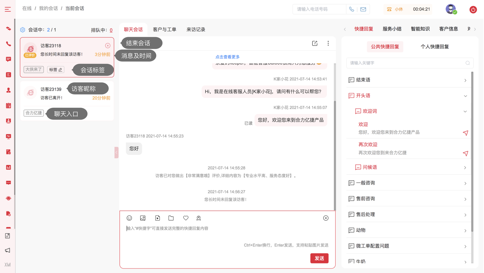Click the insert image icon

click(x=143, y=218)
